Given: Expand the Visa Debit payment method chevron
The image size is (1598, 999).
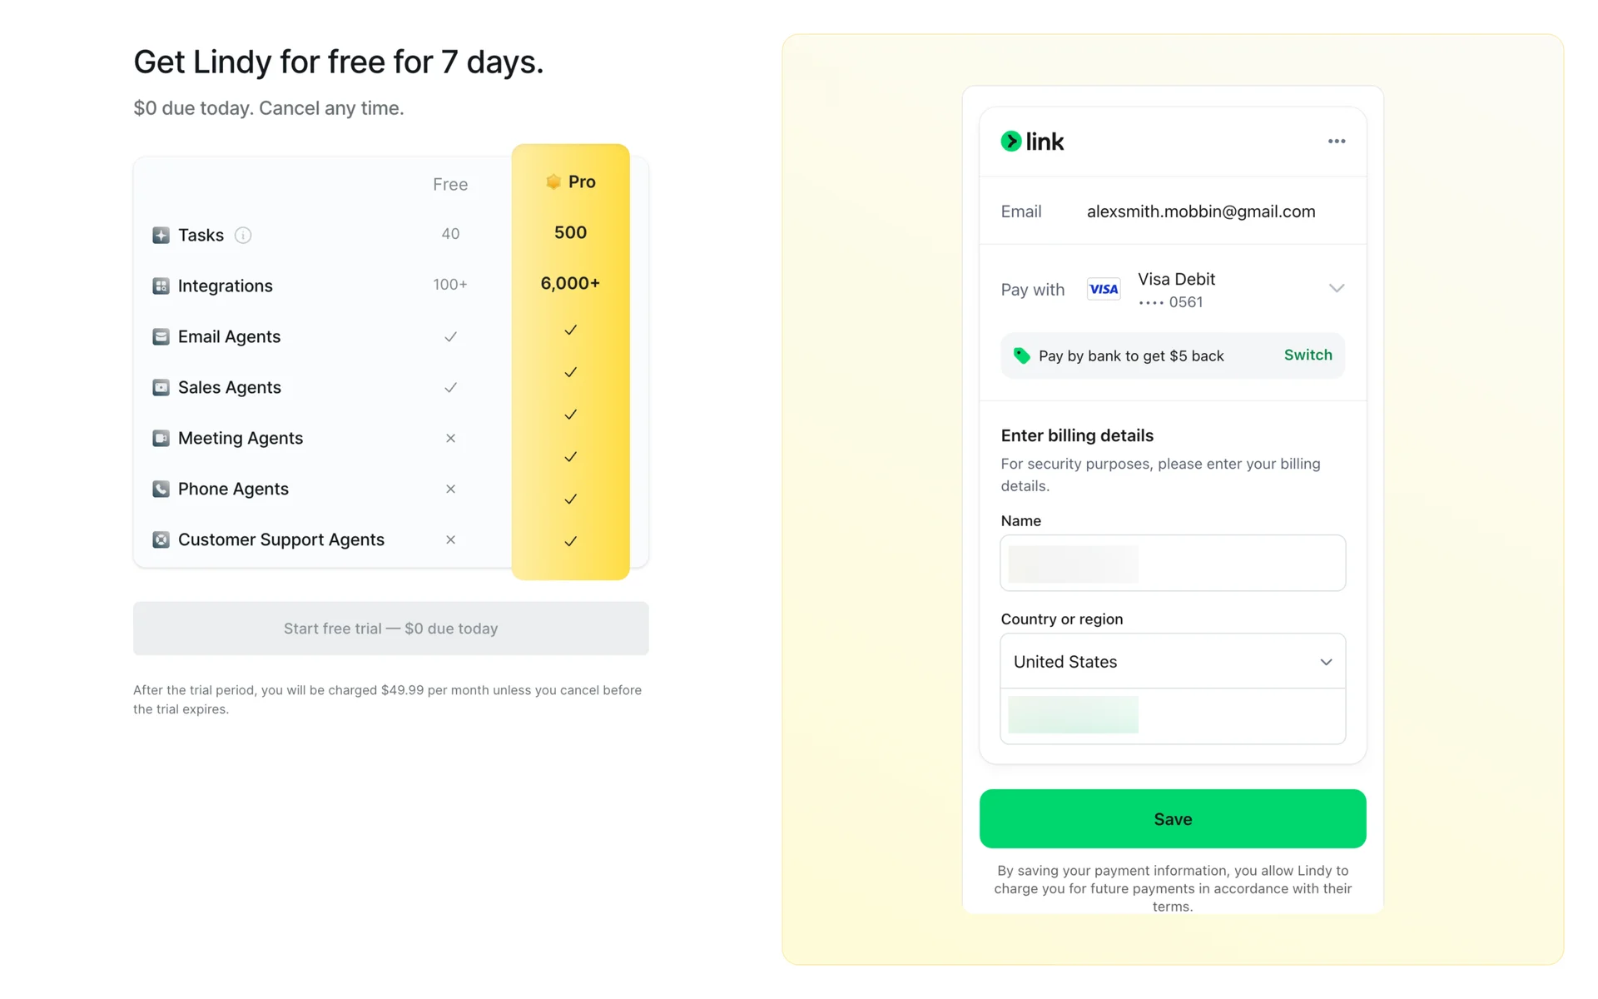Looking at the screenshot, I should click(x=1336, y=289).
